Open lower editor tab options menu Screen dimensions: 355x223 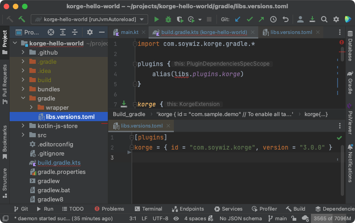point(340,126)
